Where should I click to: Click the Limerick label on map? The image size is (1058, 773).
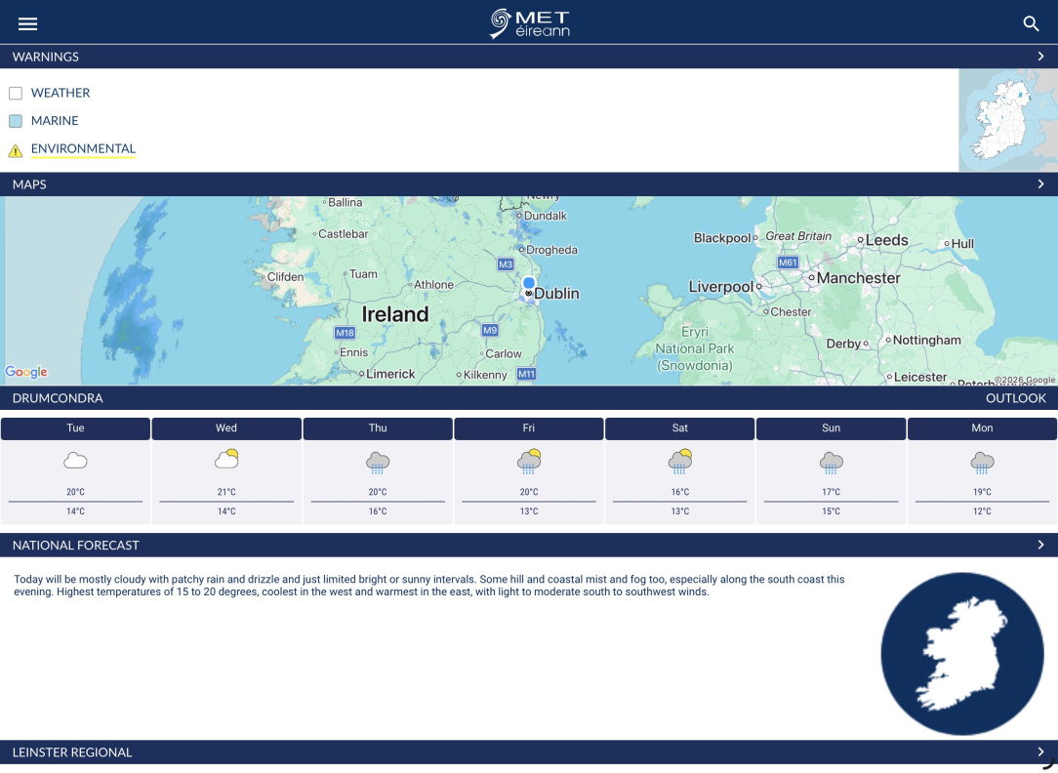pyautogui.click(x=390, y=374)
